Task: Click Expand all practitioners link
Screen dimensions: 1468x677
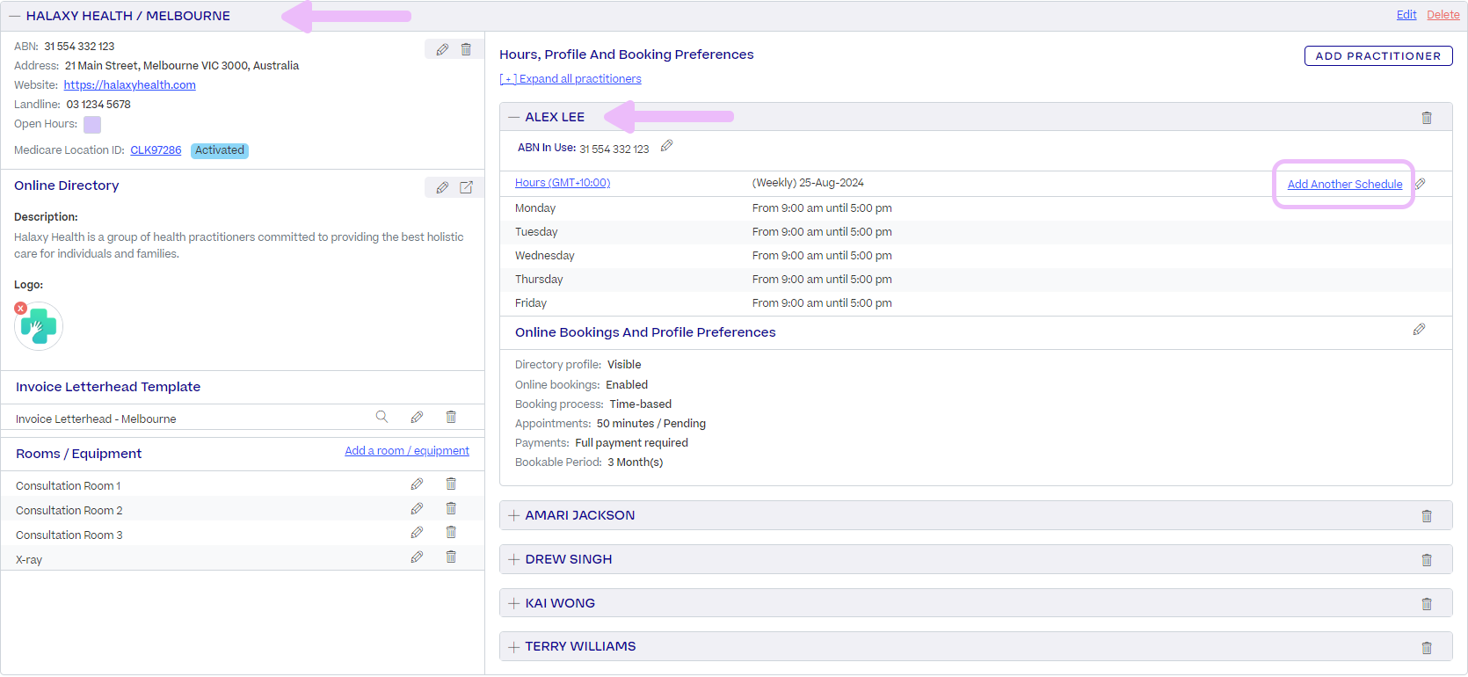Action: (x=570, y=79)
